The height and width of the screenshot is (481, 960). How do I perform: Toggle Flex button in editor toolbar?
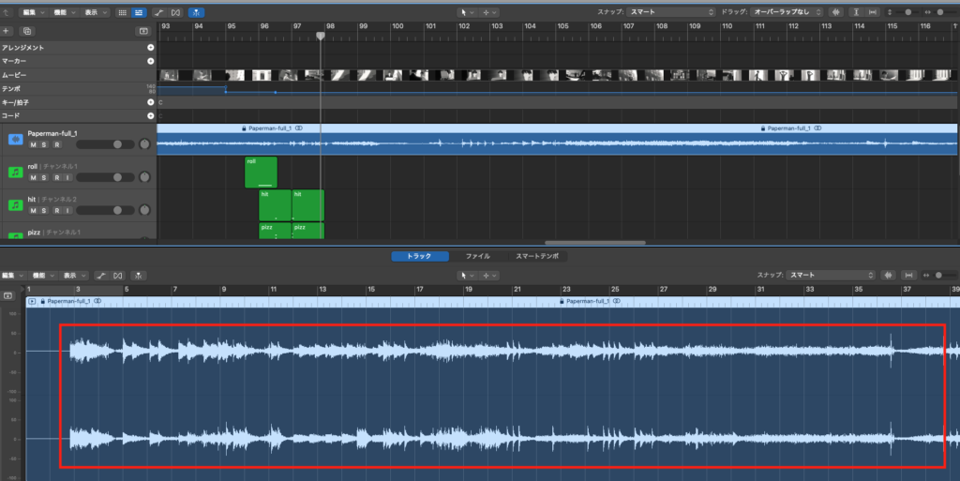(118, 276)
